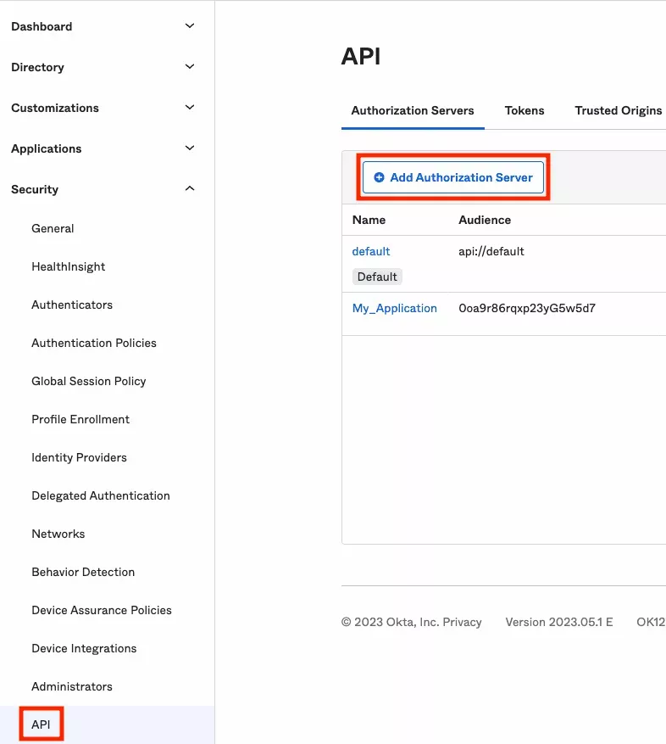Open Authenticators page
The height and width of the screenshot is (744, 666).
point(72,305)
